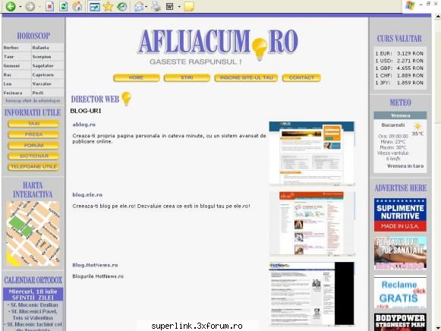
Task: Select the Capricorn horoscope sign
Action: pos(43,74)
